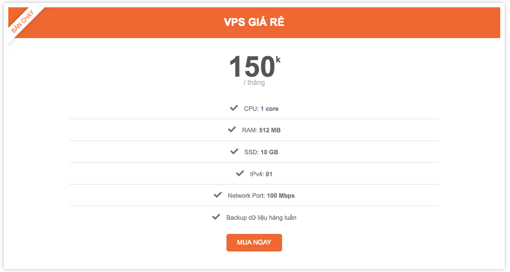Viewport: 510px width, 272px height.
Task: Select the Backup dữ liệu hàng tuần text
Action: tap(261, 217)
